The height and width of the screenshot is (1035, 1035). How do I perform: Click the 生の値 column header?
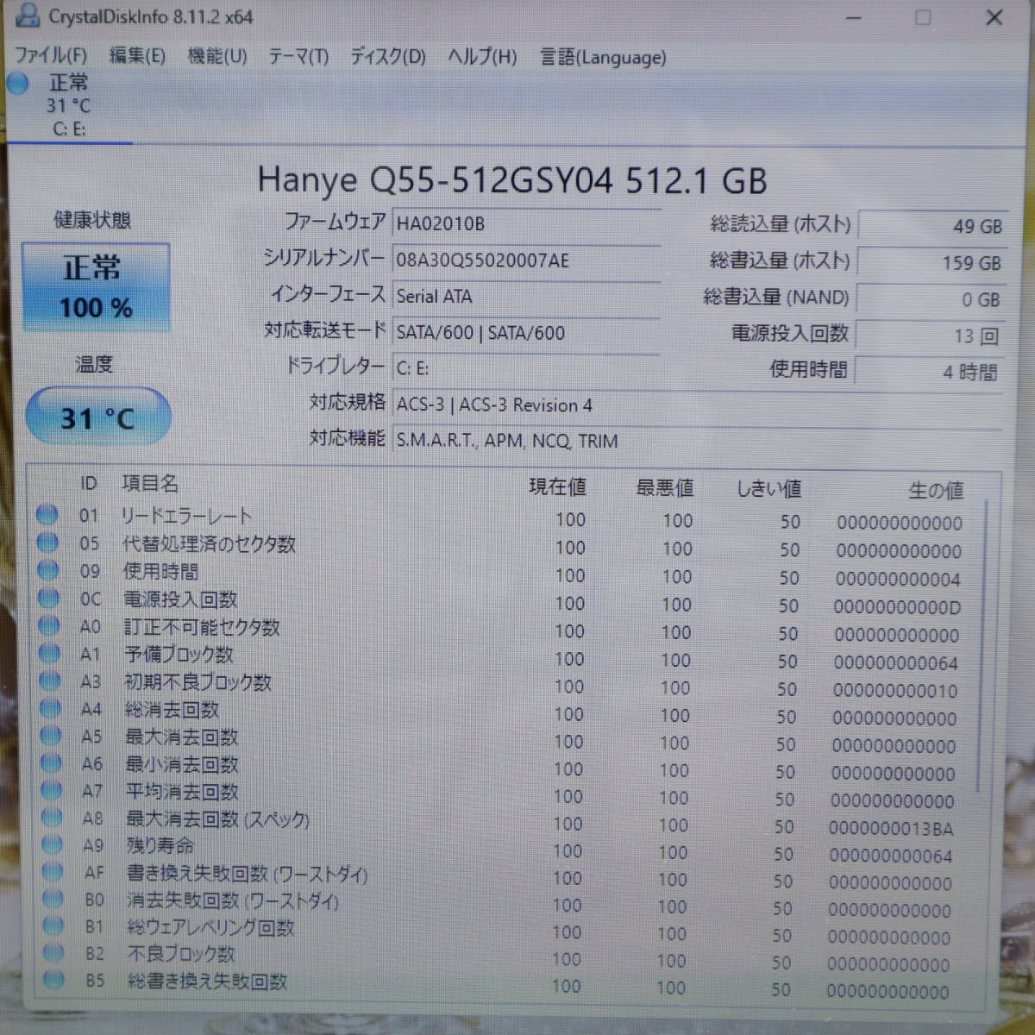(936, 491)
